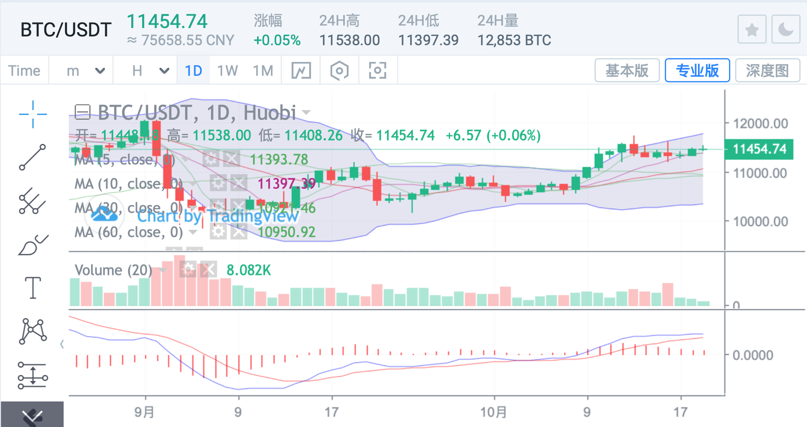Viewport: 807px width, 427px height.
Task: Select the long position measurement tool
Action: click(x=33, y=376)
